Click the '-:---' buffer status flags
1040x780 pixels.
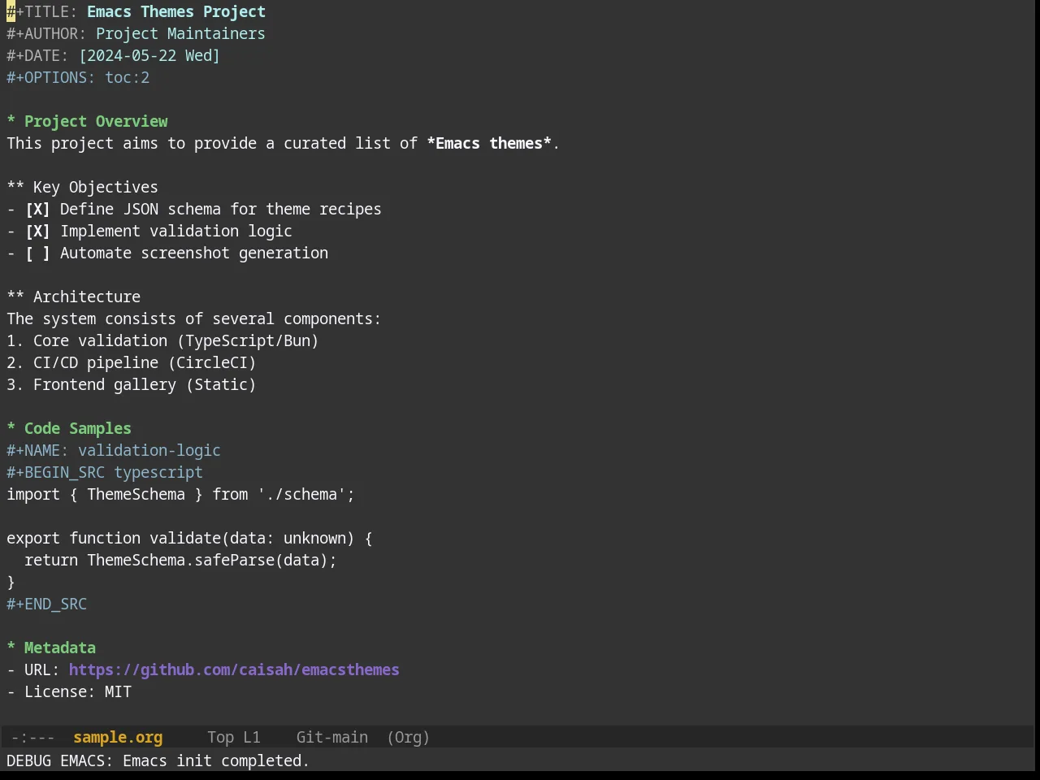point(32,737)
